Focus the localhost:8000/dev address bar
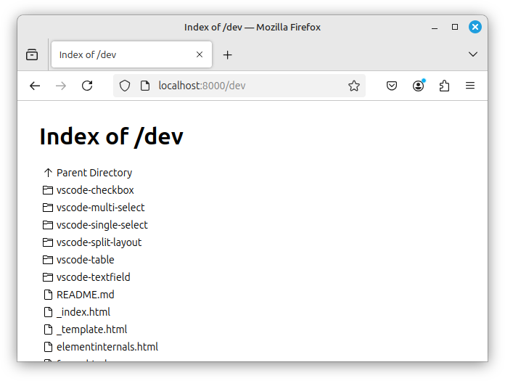 (239, 86)
